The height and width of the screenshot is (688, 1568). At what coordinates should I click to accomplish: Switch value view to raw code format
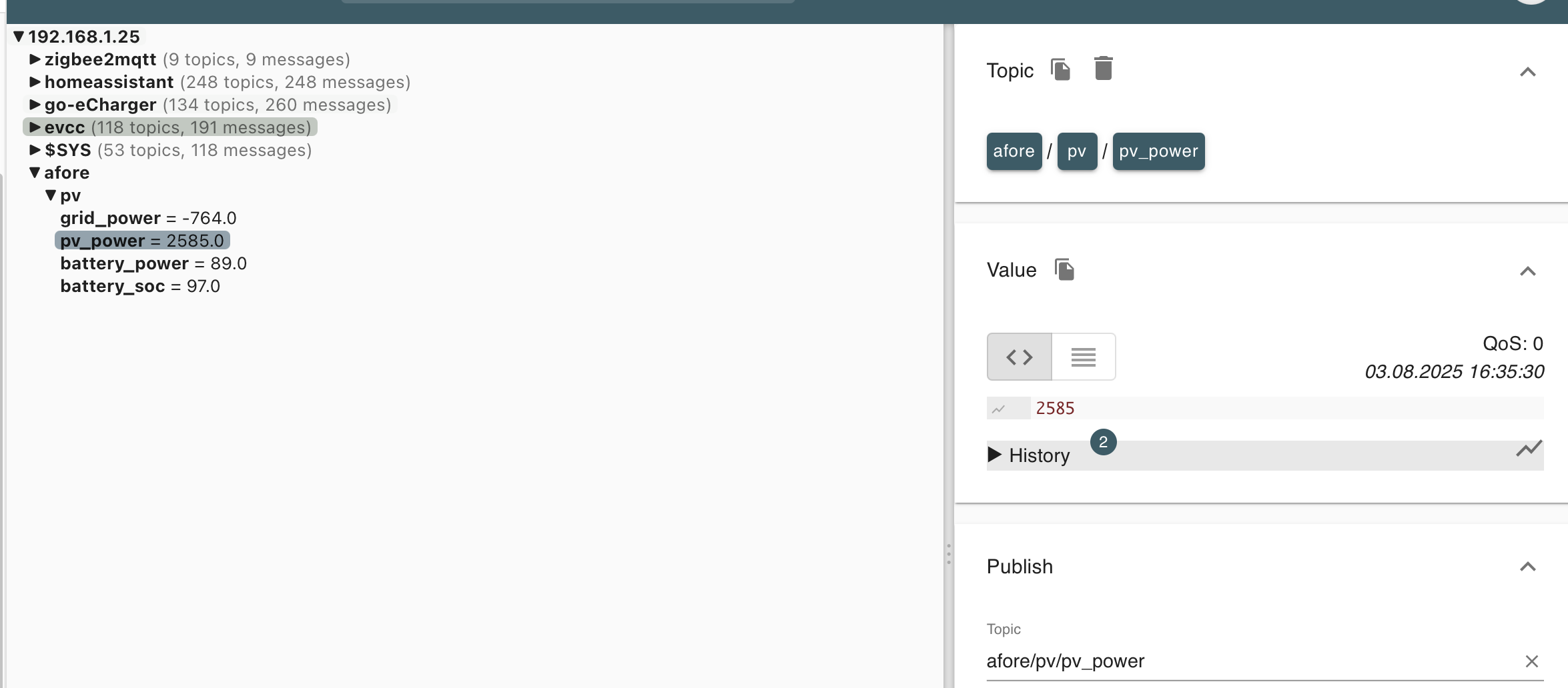[x=1019, y=357]
